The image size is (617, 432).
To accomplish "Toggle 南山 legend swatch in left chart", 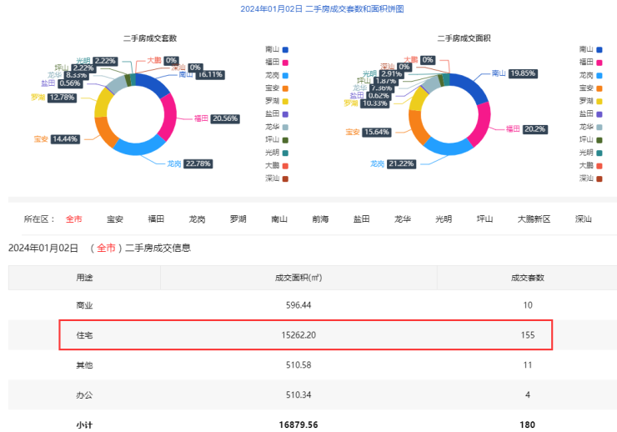I will [285, 50].
